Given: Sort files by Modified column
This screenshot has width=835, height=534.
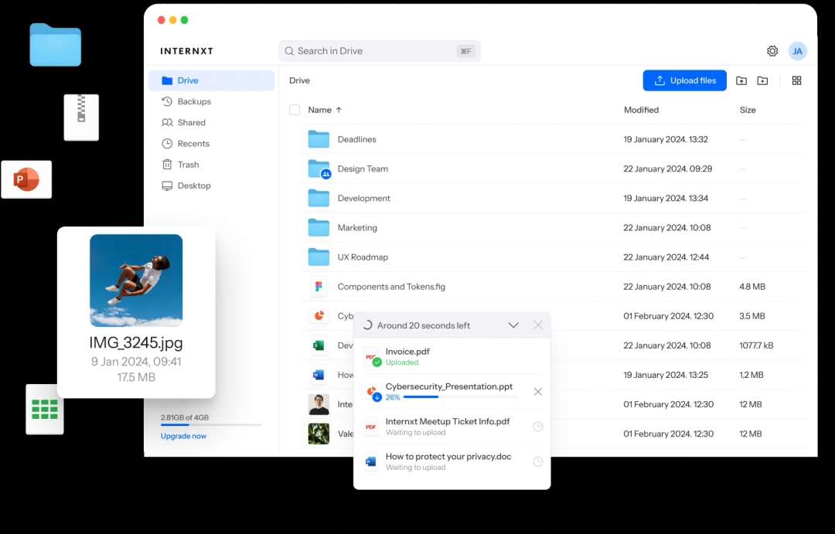Looking at the screenshot, I should pyautogui.click(x=641, y=110).
